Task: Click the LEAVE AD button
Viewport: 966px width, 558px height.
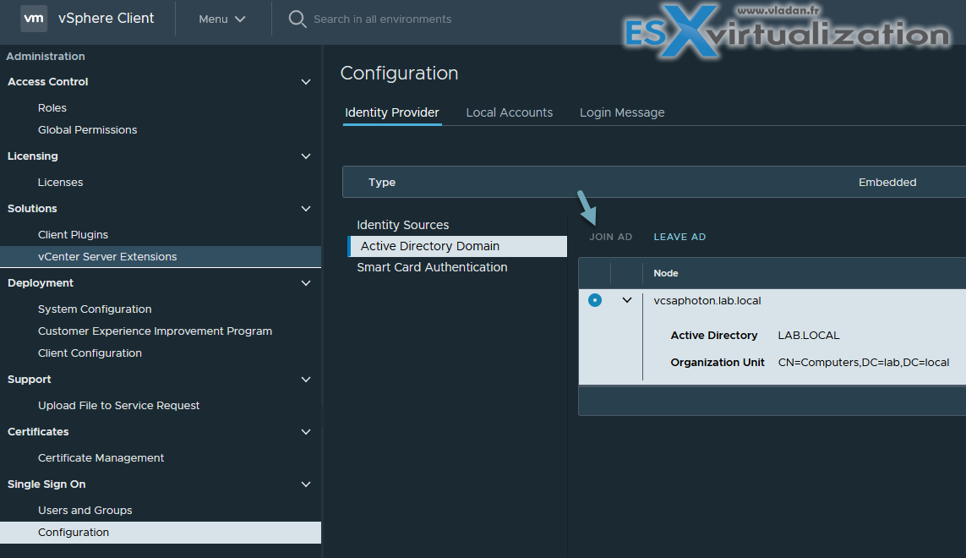Action: tap(679, 237)
